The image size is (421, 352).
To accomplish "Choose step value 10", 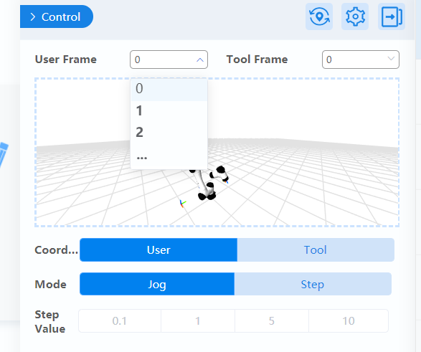I will coord(349,321).
